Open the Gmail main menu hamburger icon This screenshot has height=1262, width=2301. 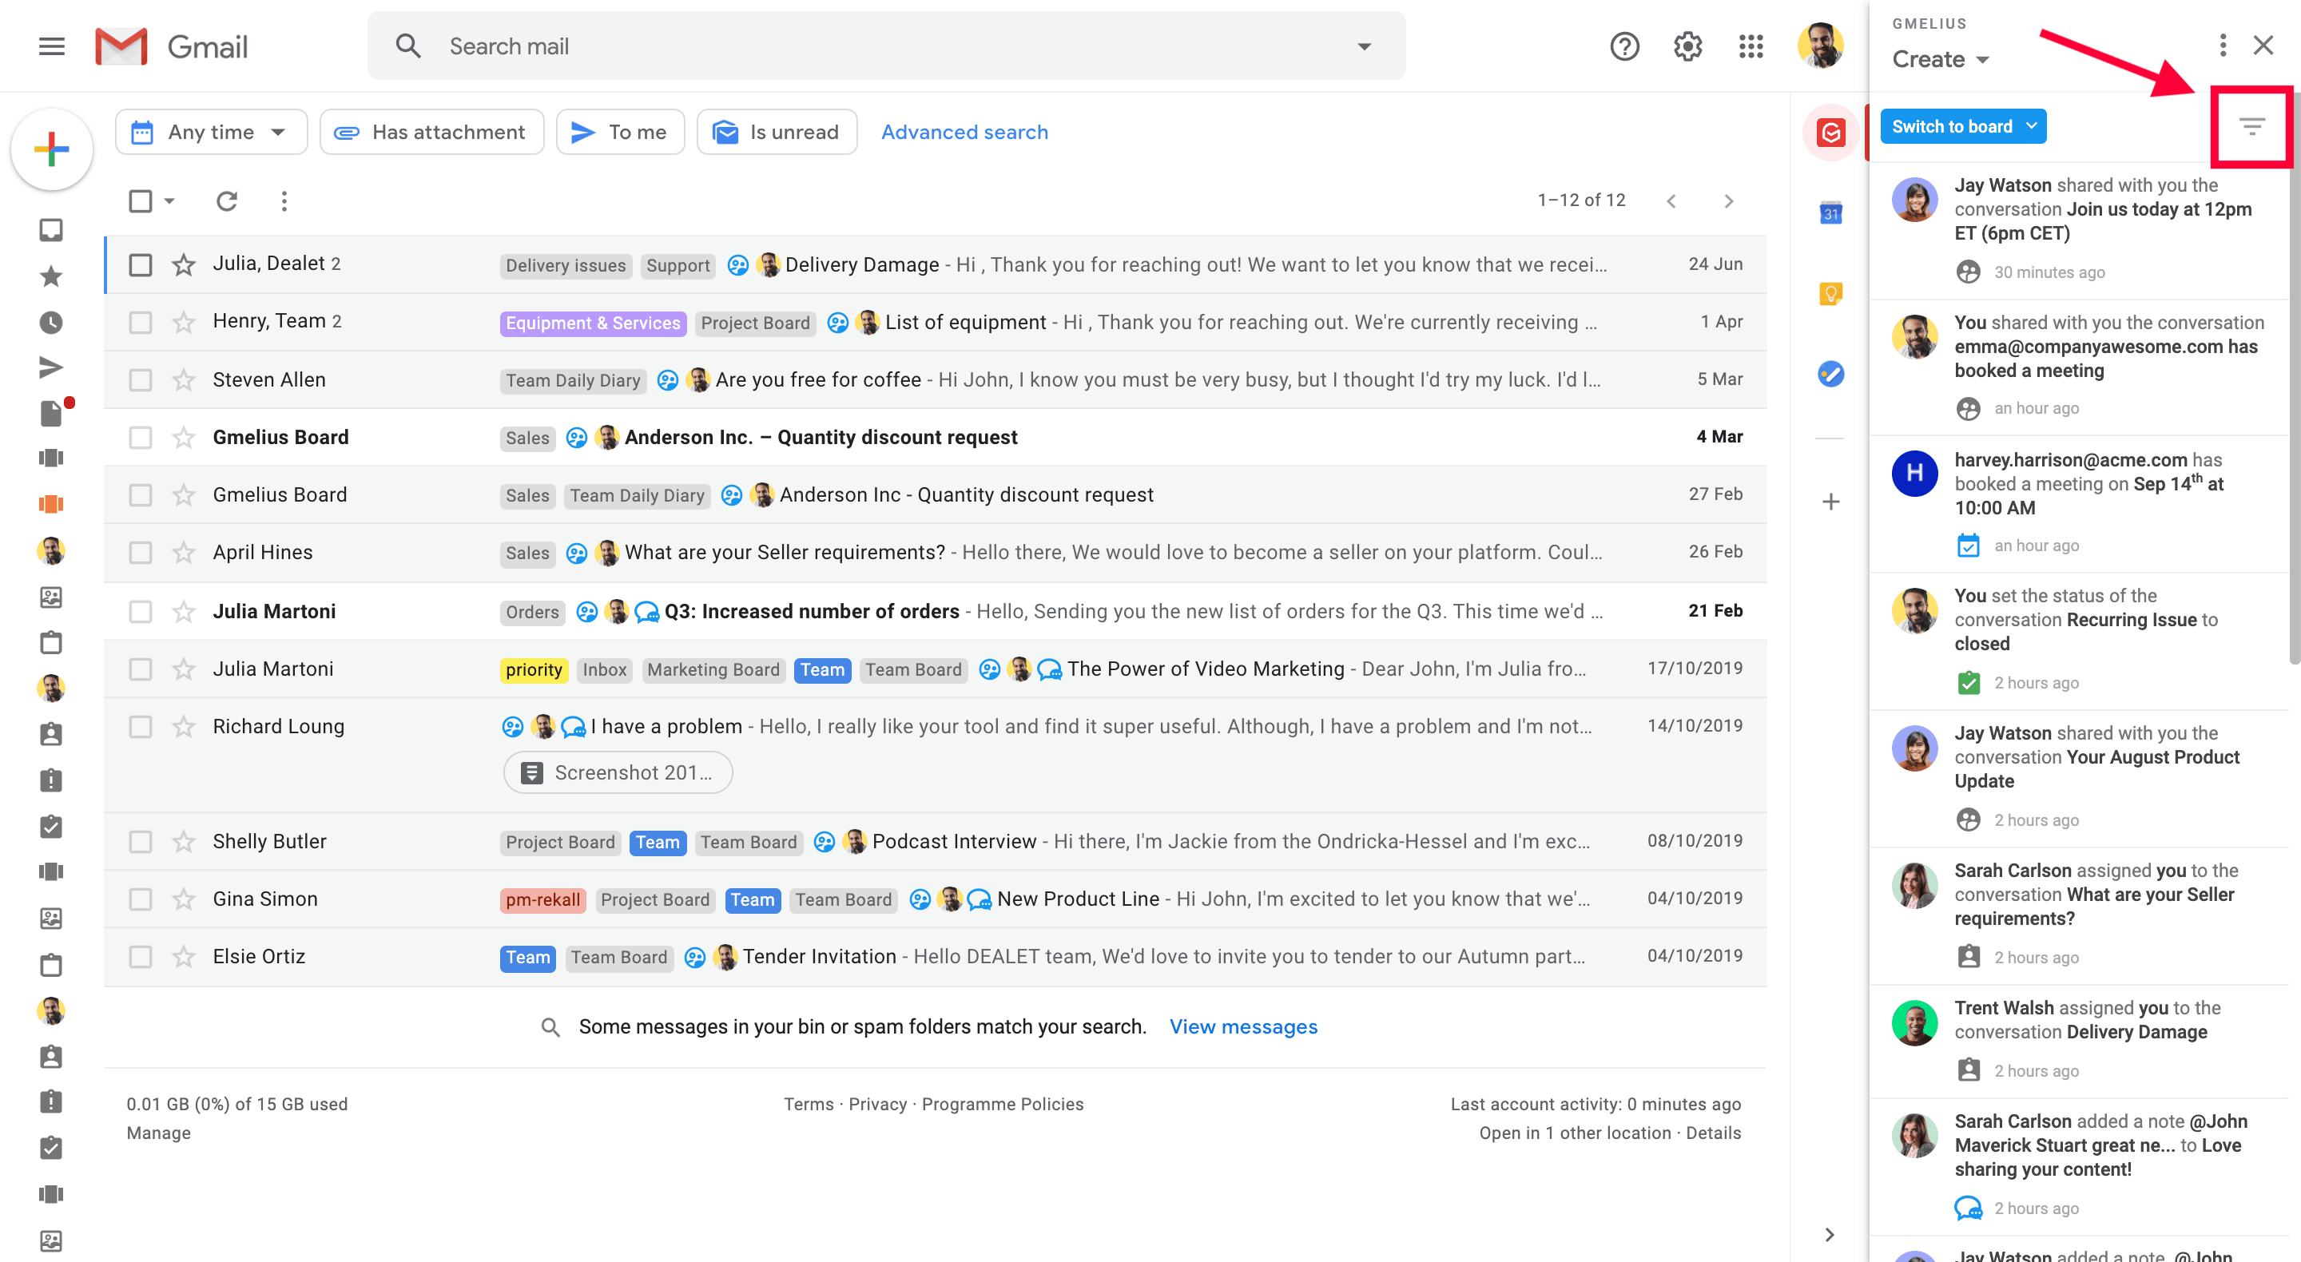(x=52, y=46)
